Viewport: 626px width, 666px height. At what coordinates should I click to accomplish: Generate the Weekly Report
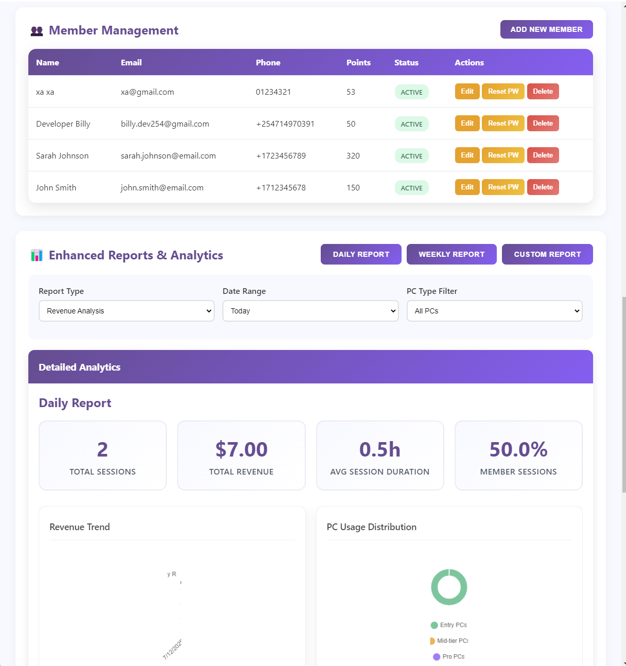pos(451,254)
